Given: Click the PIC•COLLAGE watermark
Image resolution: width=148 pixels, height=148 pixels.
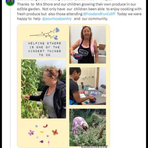Looking at the screenshot, I should pos(94,147).
